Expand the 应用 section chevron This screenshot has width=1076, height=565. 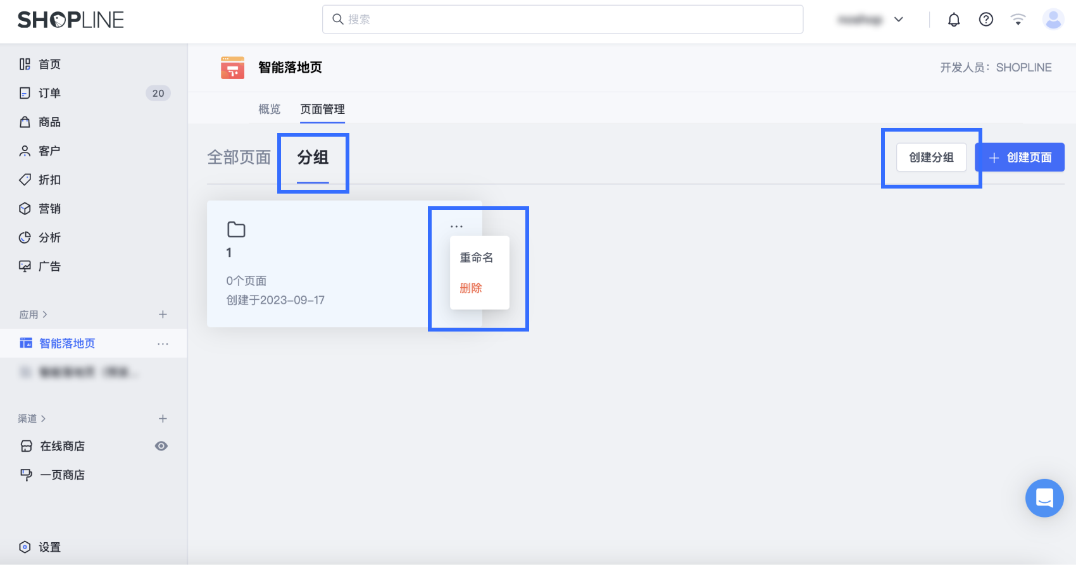click(x=45, y=314)
